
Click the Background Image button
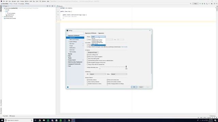93,53
